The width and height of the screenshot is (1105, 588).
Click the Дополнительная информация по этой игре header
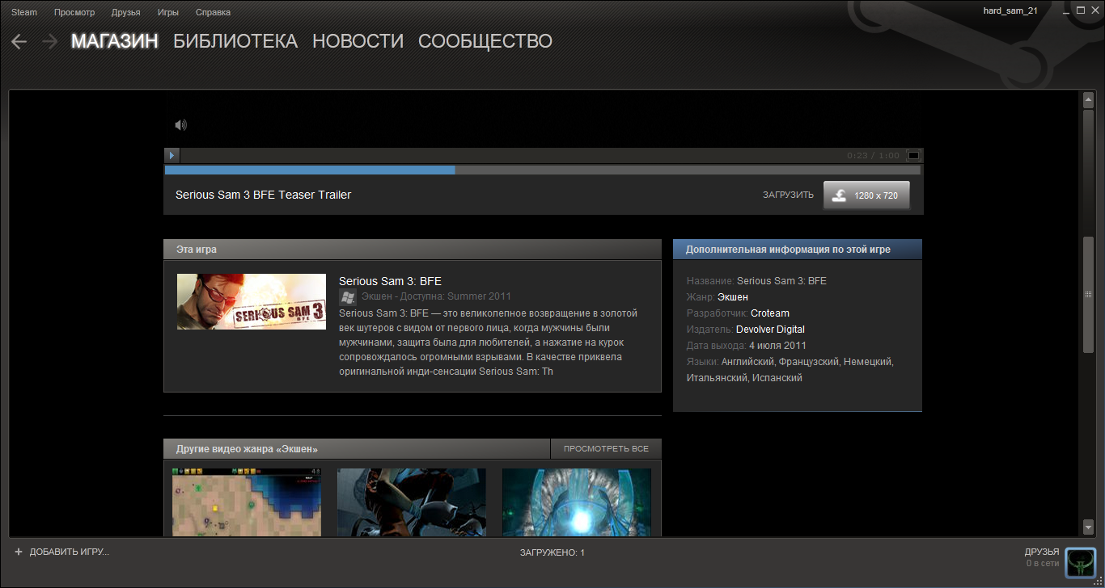798,250
